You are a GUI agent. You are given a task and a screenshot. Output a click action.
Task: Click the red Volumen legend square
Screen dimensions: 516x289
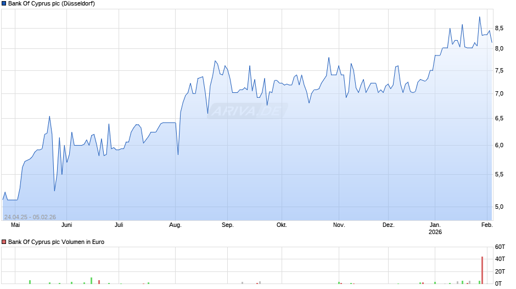[x=4, y=242]
